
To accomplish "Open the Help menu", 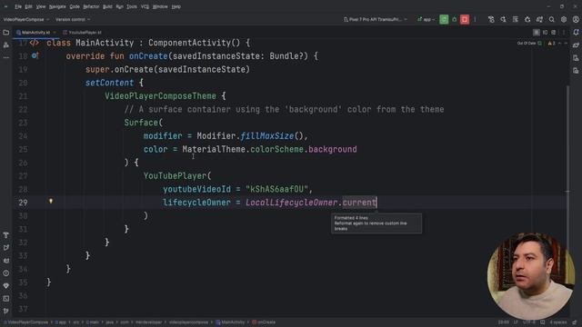I will pos(176,6).
